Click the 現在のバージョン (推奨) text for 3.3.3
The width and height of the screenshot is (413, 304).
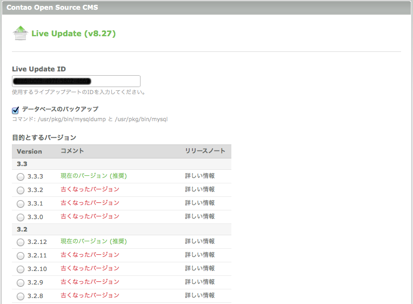(x=94, y=176)
